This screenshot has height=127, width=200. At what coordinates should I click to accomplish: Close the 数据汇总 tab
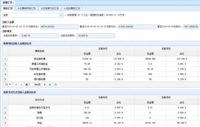pos(14,2)
